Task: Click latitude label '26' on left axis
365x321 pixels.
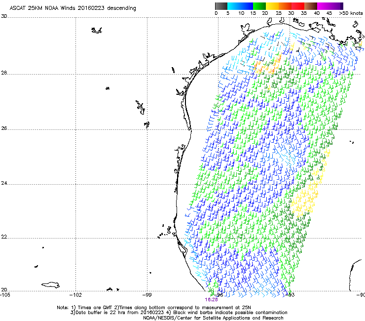Action: pos(4,128)
